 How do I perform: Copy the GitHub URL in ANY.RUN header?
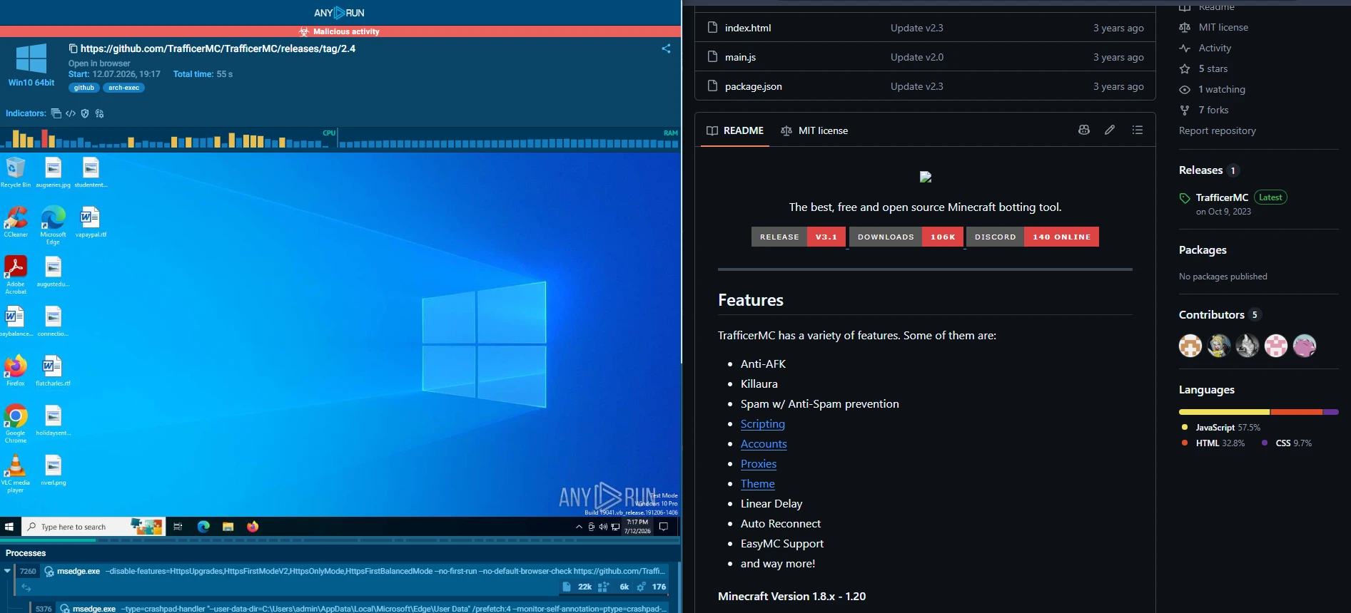click(x=73, y=48)
